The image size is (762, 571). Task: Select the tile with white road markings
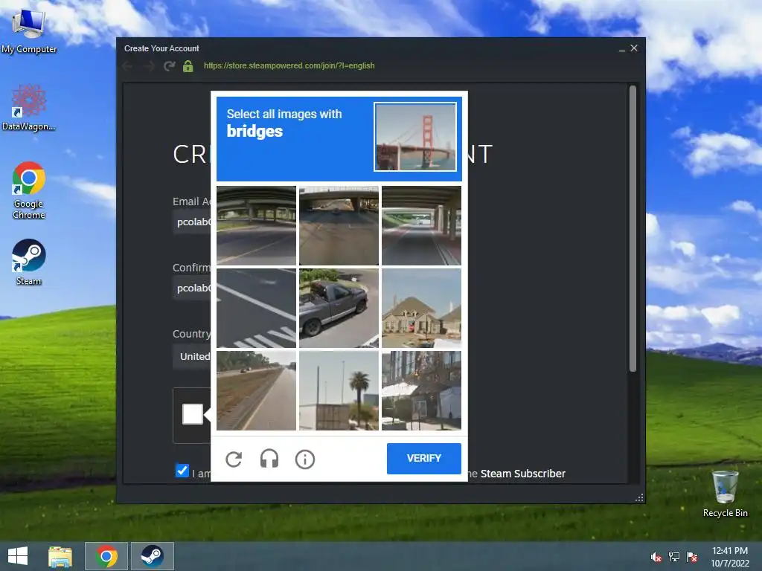coord(256,309)
